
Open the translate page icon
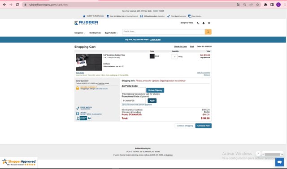coord(238,4)
